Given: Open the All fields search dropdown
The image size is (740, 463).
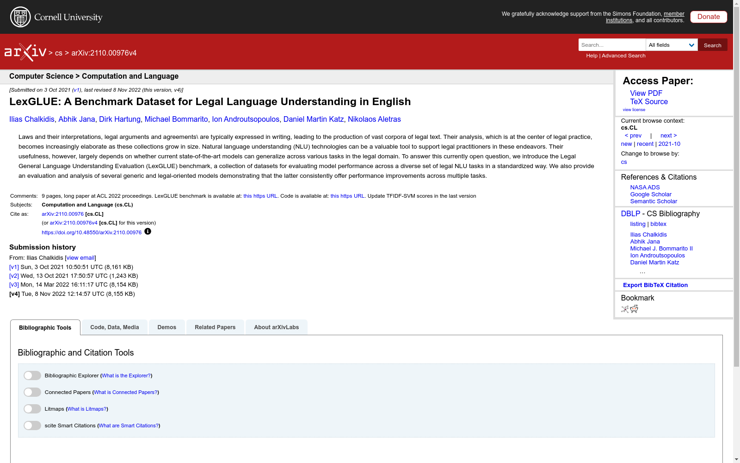Looking at the screenshot, I should click(672, 45).
